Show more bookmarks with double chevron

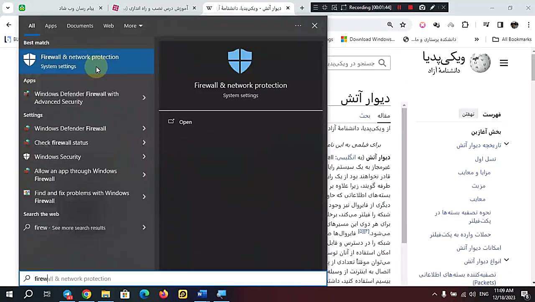click(476, 39)
